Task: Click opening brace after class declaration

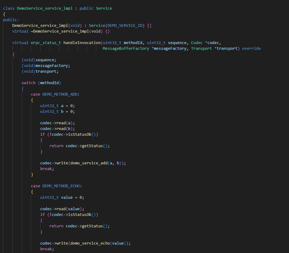Action: click(x=4, y=14)
